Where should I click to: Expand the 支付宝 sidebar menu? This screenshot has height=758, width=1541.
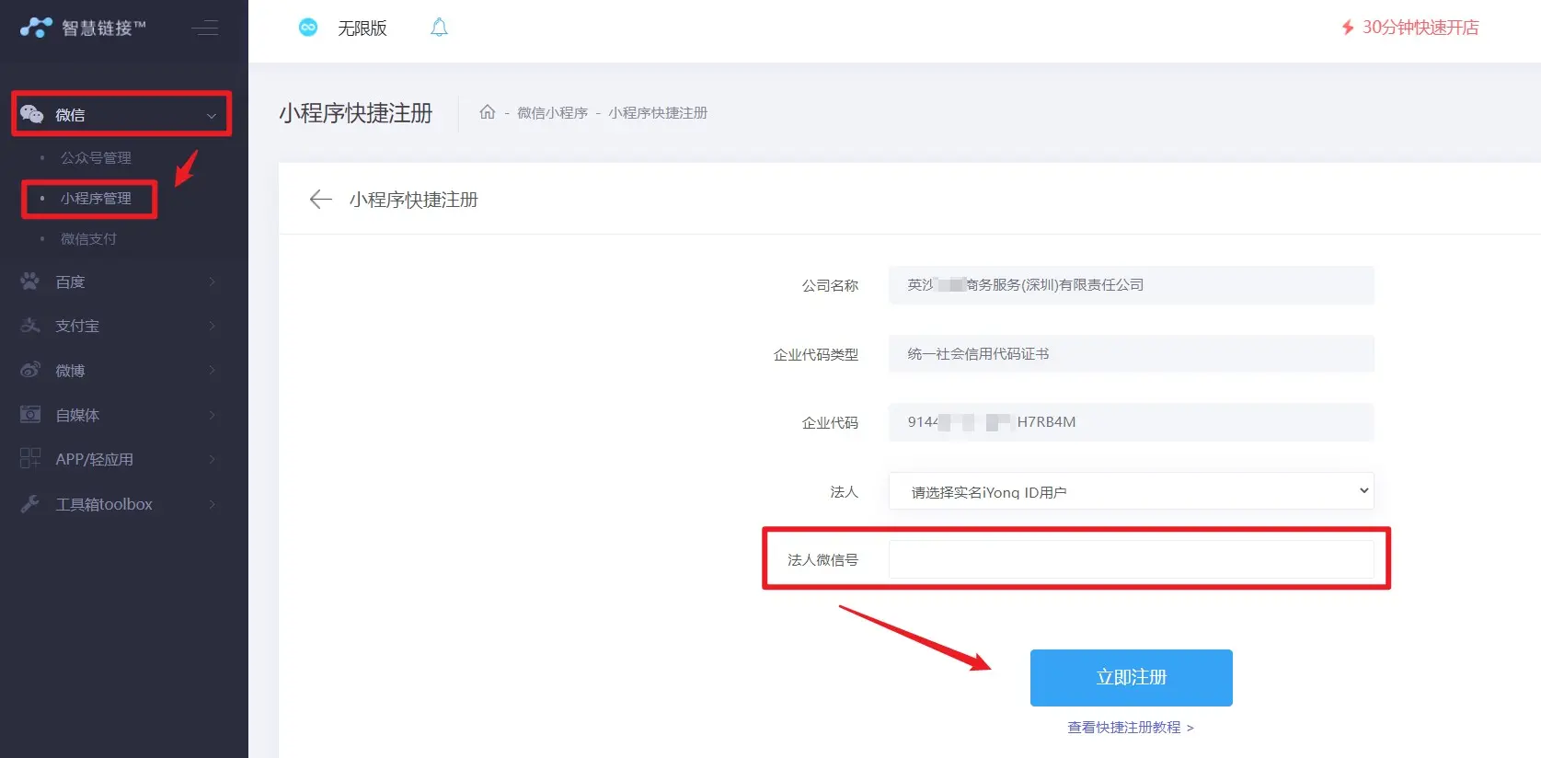120,326
